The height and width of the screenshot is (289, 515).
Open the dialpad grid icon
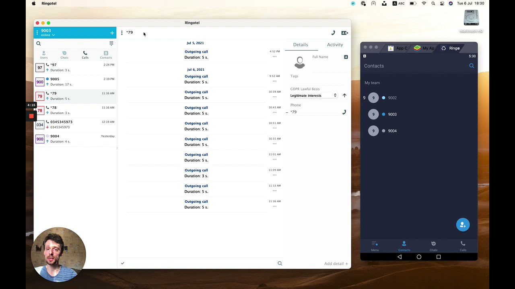pyautogui.click(x=111, y=43)
